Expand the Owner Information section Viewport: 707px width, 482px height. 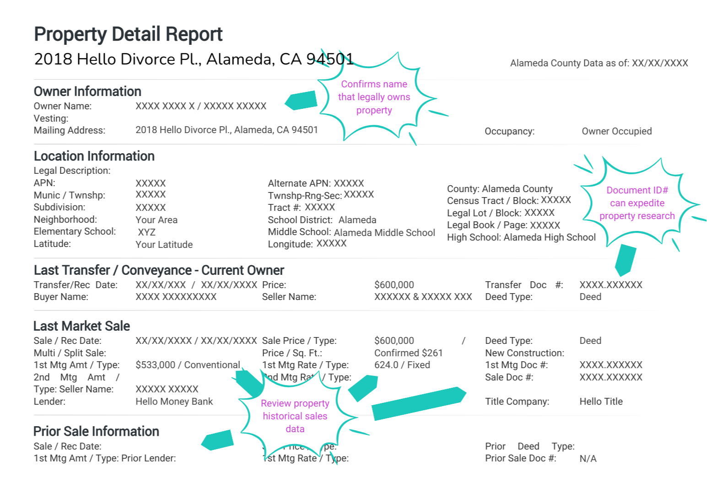click(87, 91)
